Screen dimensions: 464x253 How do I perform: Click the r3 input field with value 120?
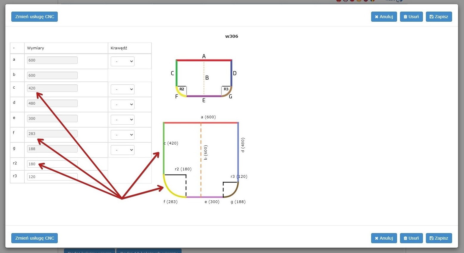click(52, 177)
